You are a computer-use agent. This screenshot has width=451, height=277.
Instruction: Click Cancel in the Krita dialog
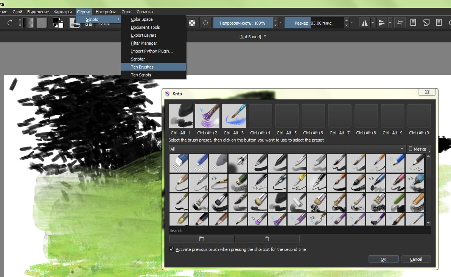click(416, 259)
